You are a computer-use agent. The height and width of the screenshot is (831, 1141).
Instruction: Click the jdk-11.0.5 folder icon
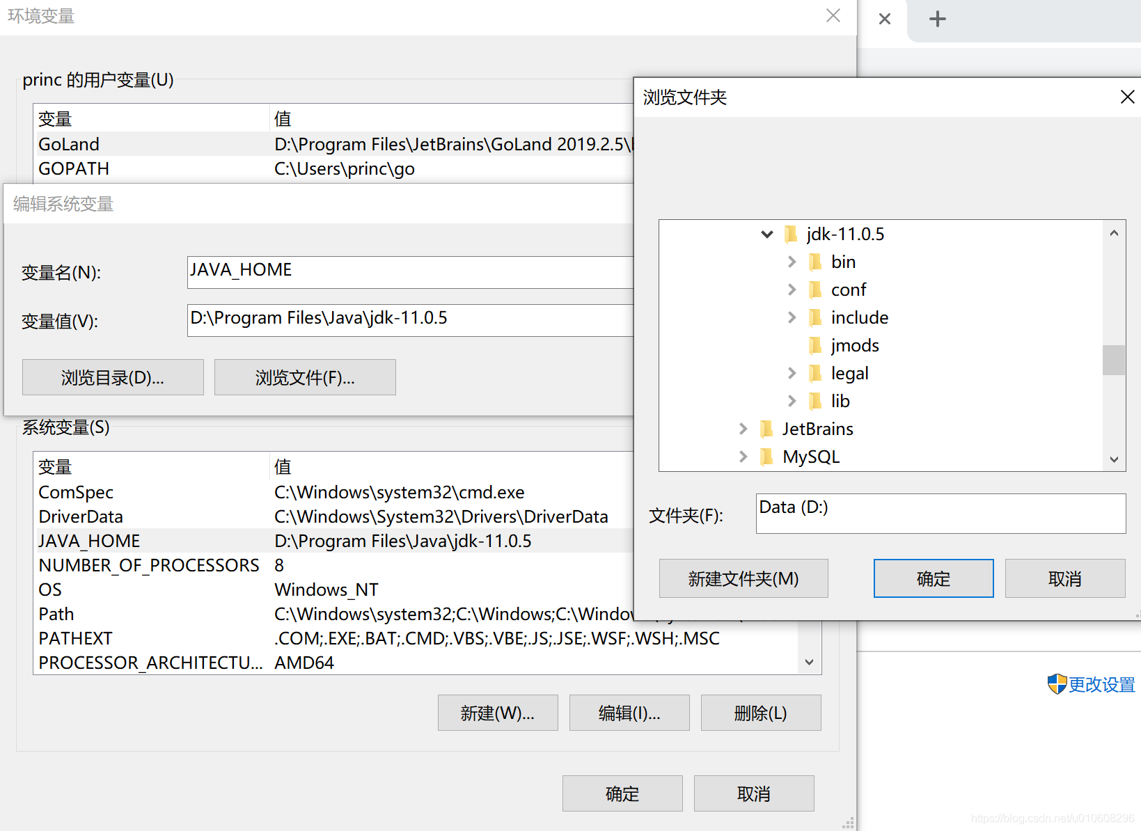[x=791, y=235]
